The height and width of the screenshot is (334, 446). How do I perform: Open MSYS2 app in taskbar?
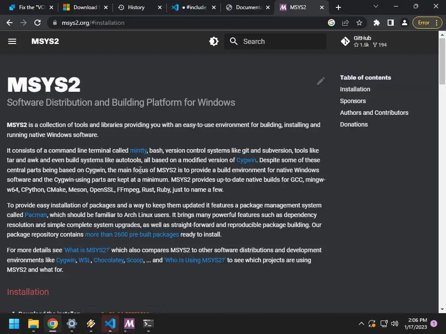pos(129,324)
